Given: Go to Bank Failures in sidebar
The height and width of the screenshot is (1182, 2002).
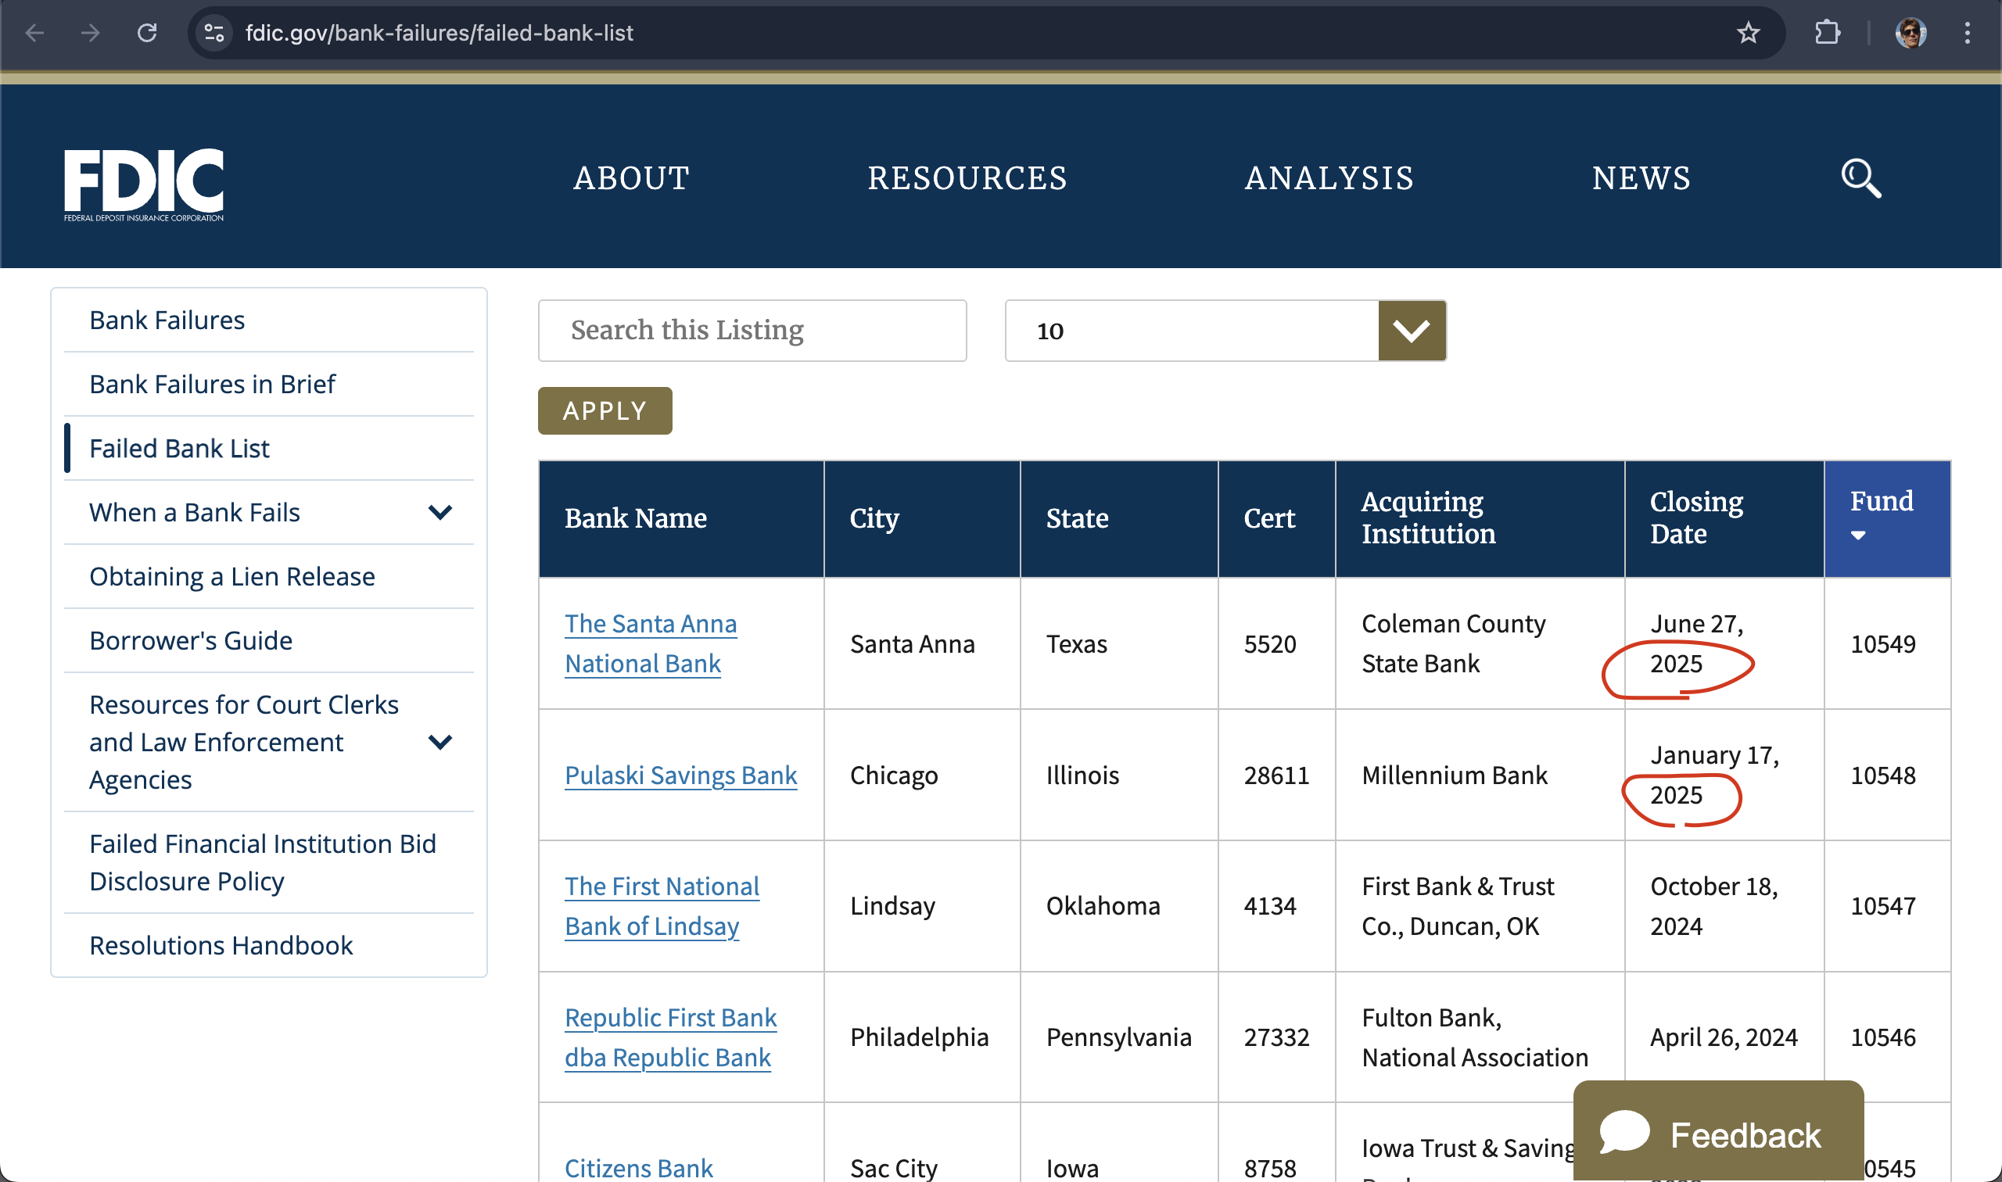Looking at the screenshot, I should [167, 321].
